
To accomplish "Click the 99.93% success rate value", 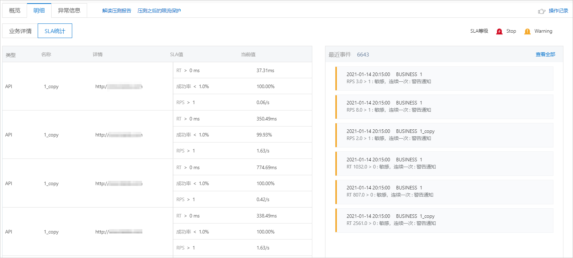I will coord(264,135).
